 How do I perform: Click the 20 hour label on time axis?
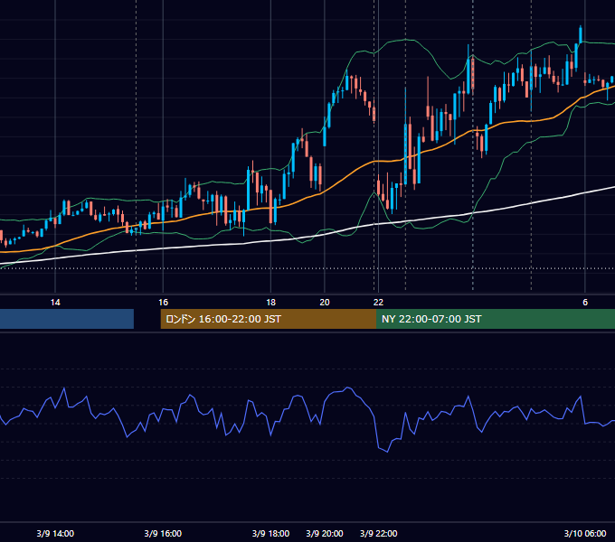point(325,303)
